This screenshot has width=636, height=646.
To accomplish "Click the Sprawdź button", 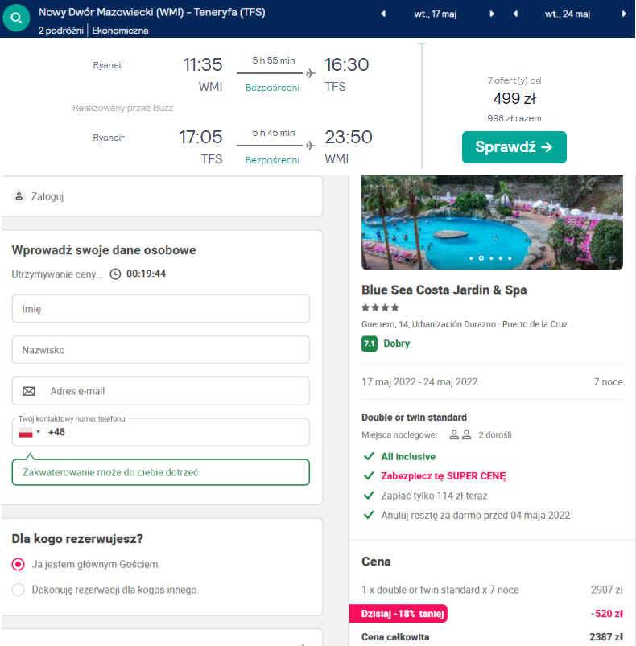I will 514,147.
